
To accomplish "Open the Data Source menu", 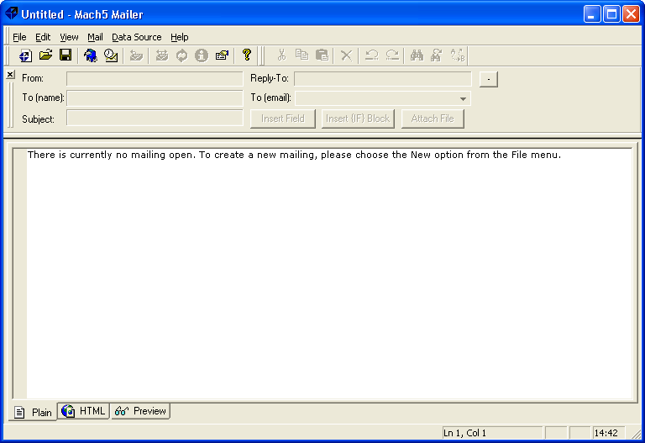I will pyautogui.click(x=136, y=37).
